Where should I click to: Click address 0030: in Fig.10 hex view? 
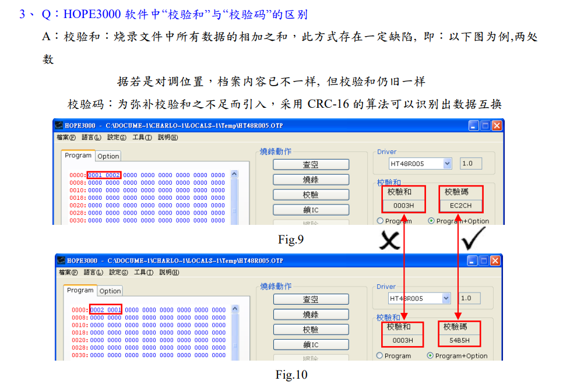coord(80,355)
